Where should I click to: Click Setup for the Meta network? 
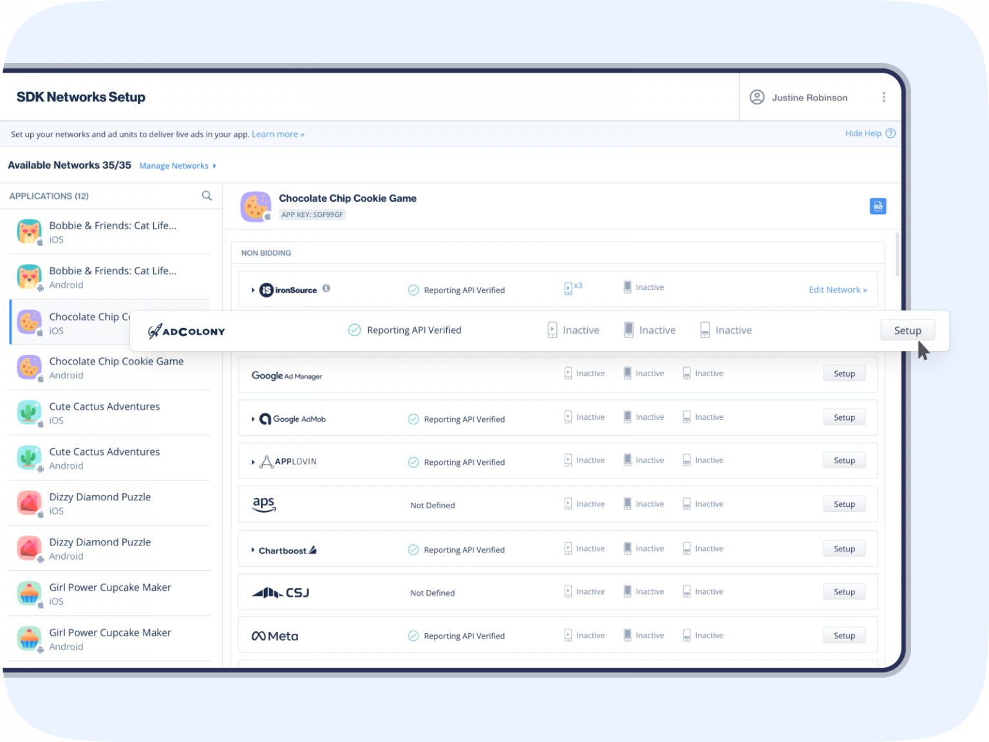844,636
